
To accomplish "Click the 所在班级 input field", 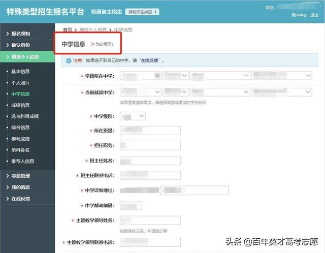I will (x=150, y=131).
